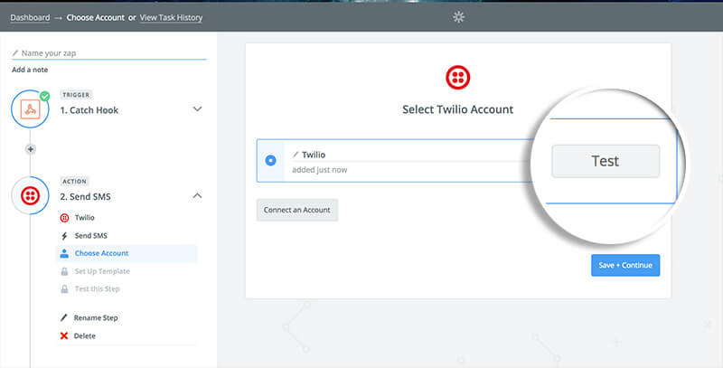Click the Test account button
The height and width of the screenshot is (368, 723).
606,161
